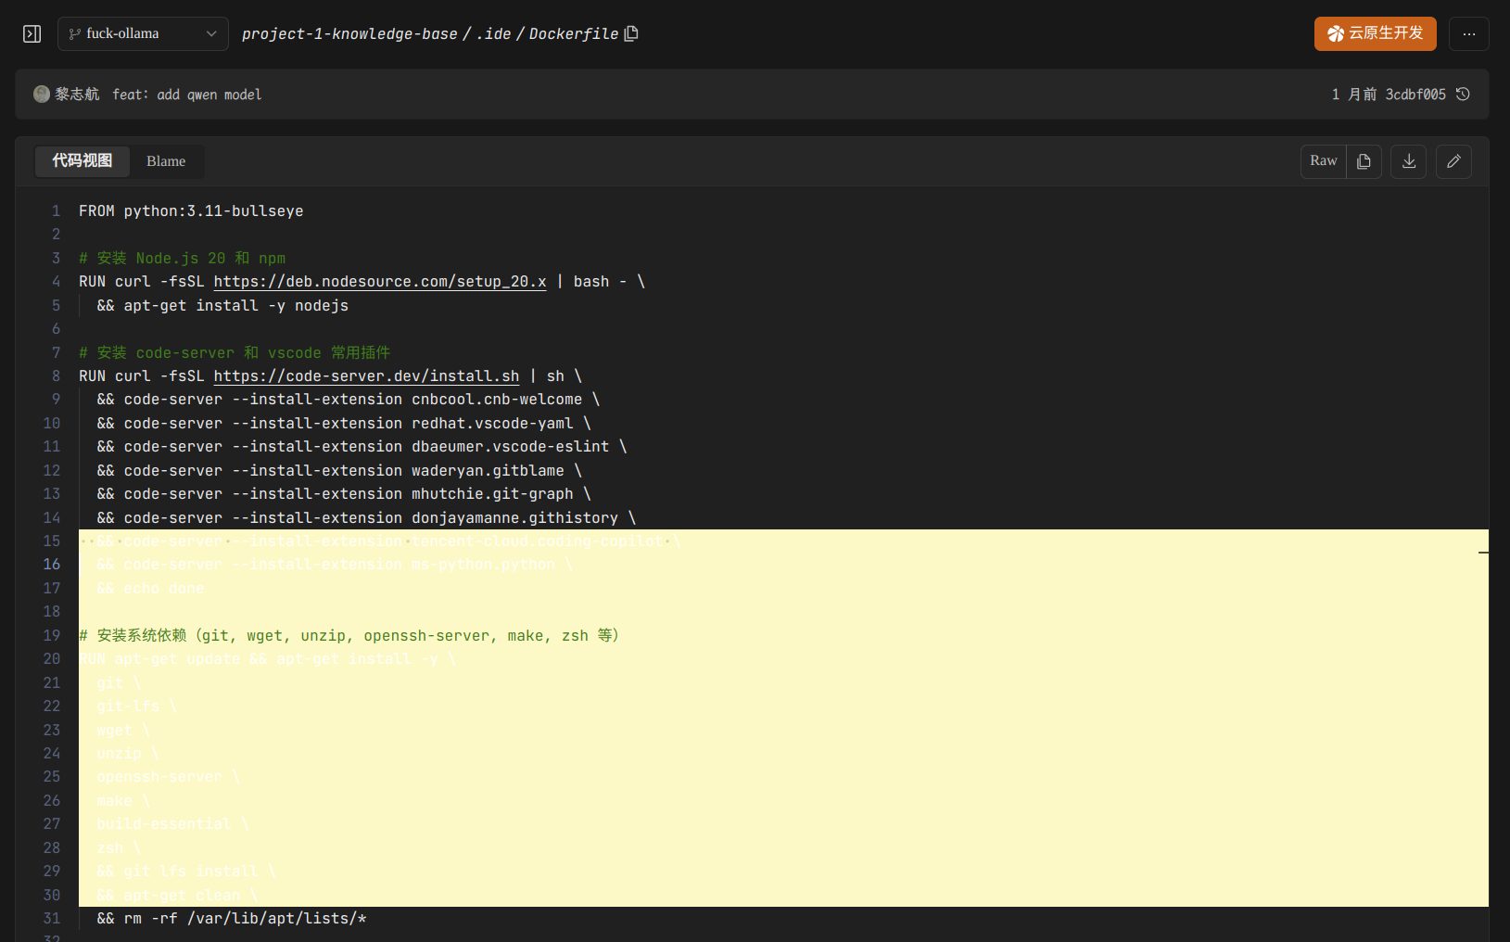Image resolution: width=1510 pixels, height=942 pixels.
Task: Click the 云原生开发 button
Action: pyautogui.click(x=1375, y=34)
